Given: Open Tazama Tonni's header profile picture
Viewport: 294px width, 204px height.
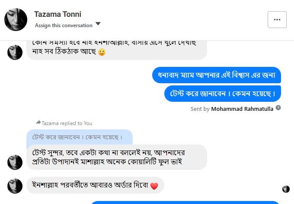Looking at the screenshot, I should [15, 19].
